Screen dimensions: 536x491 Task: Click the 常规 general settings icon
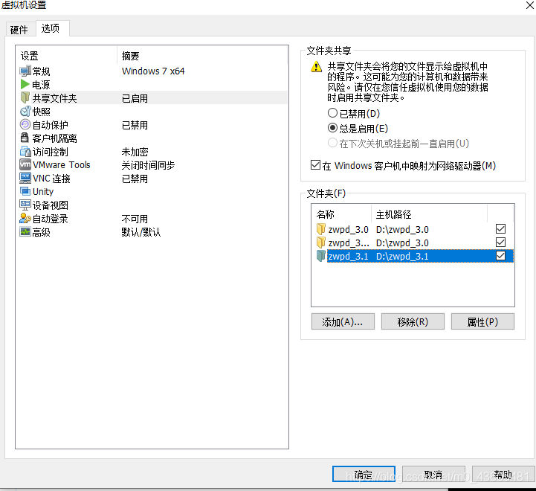(x=25, y=71)
